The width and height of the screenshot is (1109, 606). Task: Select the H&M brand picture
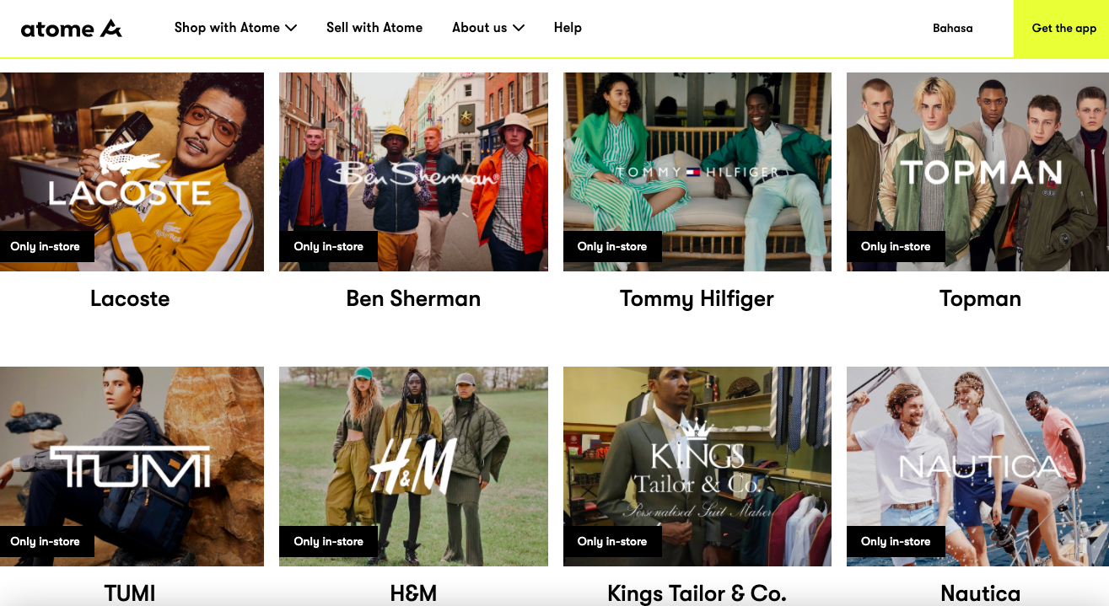pyautogui.click(x=413, y=466)
